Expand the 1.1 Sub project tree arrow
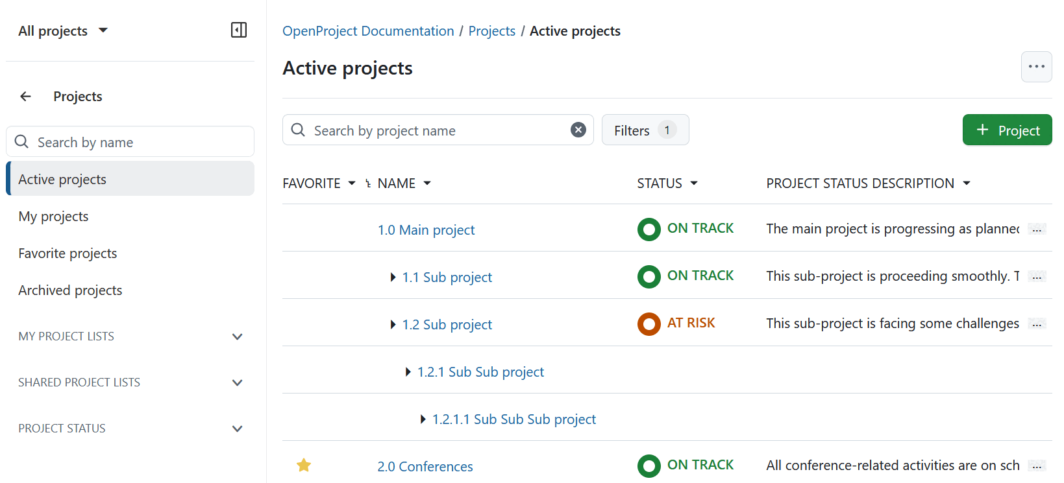The height and width of the screenshot is (483, 1064). [x=393, y=277]
